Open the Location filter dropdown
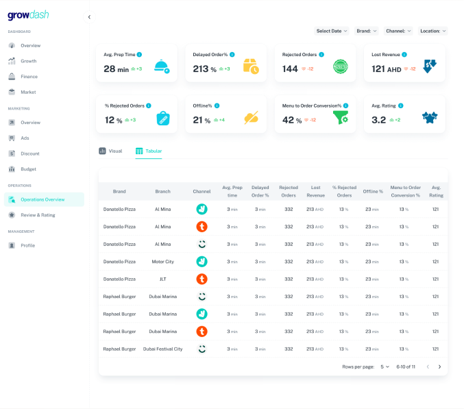Viewport: 464px width, 409px height. tap(432, 31)
